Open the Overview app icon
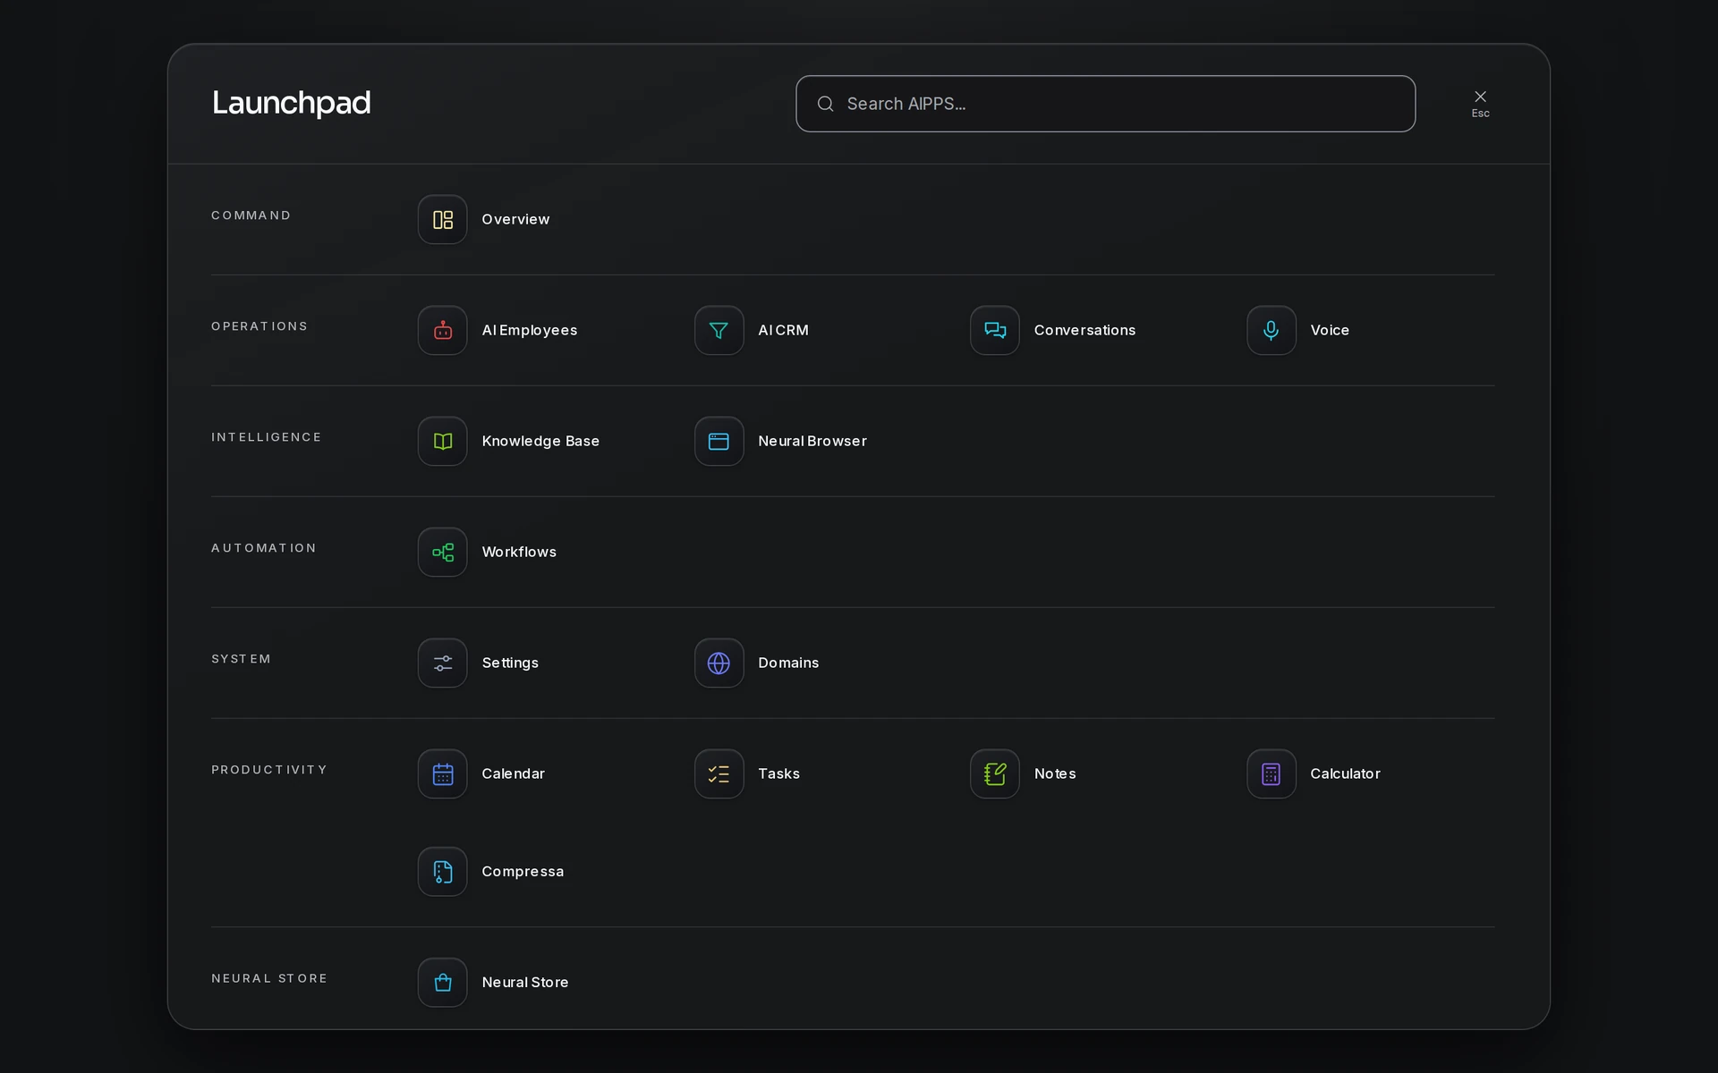Screen dimensions: 1718x1073 [x=442, y=219]
